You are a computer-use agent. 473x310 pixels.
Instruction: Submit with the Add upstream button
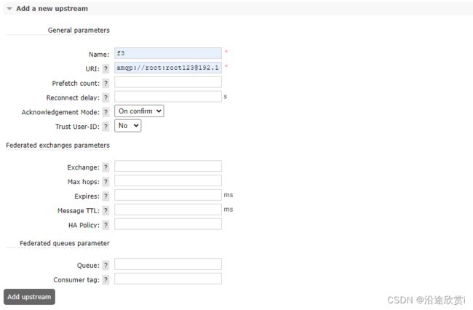point(29,297)
